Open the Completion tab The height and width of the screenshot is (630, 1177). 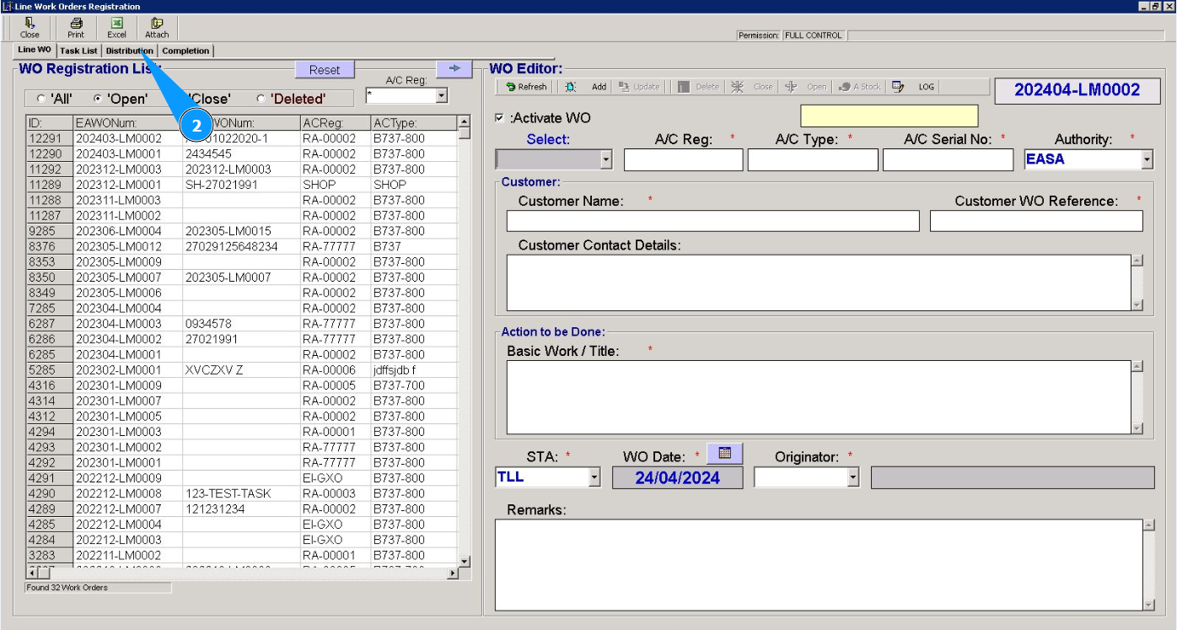tap(185, 51)
